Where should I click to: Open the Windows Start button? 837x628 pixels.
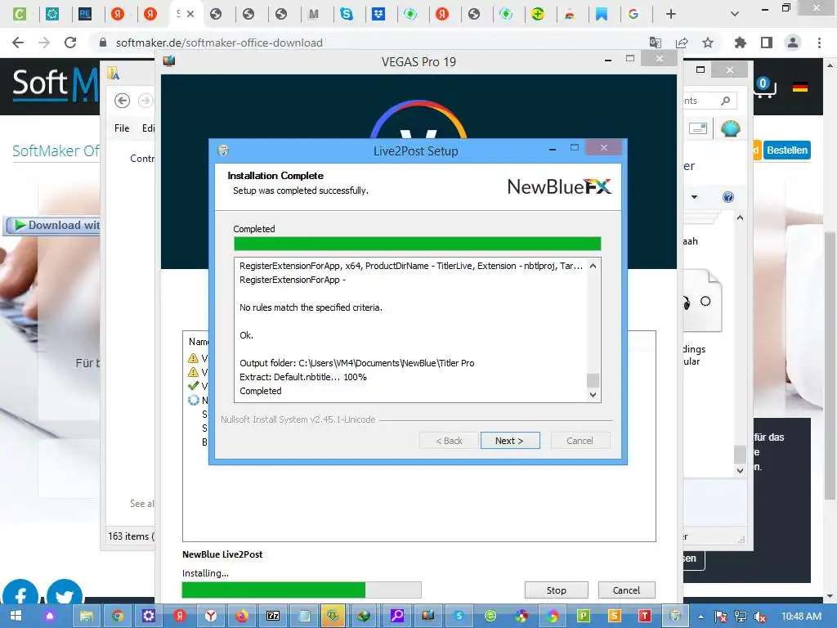16,616
